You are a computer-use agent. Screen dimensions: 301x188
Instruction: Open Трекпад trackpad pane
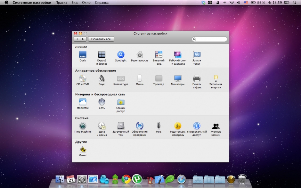click(159, 80)
